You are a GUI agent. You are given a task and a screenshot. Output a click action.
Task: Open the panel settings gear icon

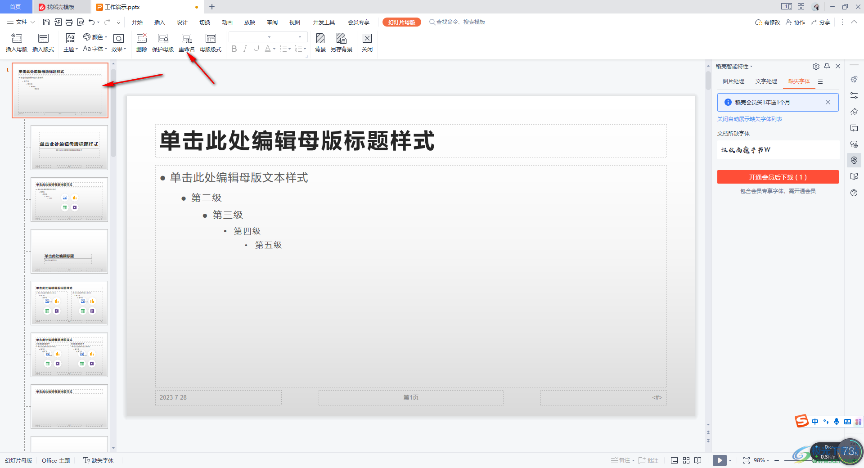point(816,66)
